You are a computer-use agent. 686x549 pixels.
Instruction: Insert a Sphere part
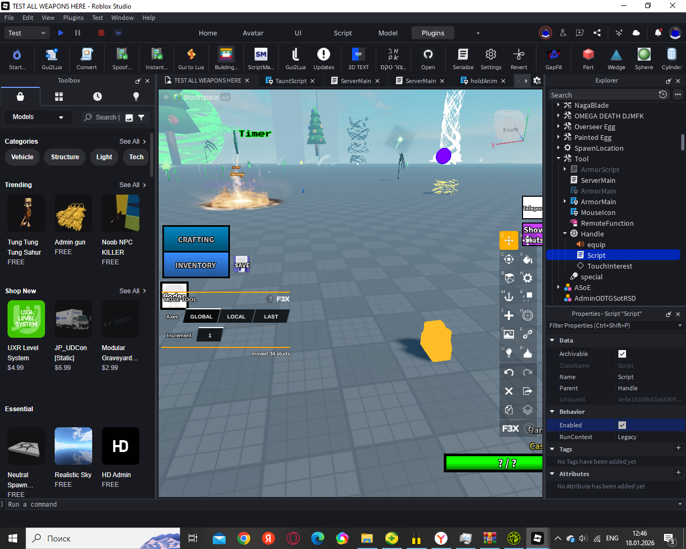point(644,58)
